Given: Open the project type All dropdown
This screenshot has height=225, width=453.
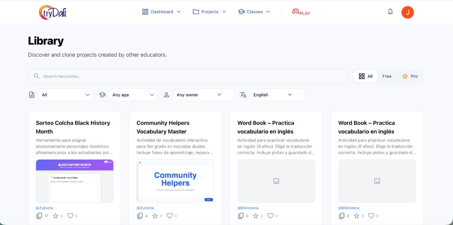Looking at the screenshot, I should point(65,95).
